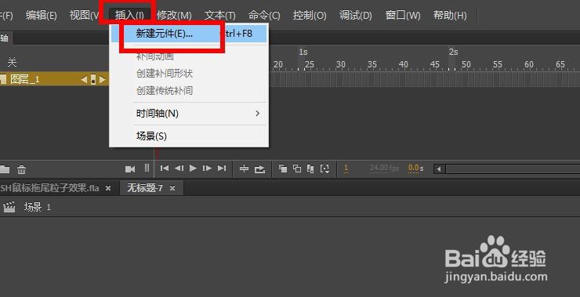Click the 1s marker on ruler
The height and width of the screenshot is (297, 580).
303,52
